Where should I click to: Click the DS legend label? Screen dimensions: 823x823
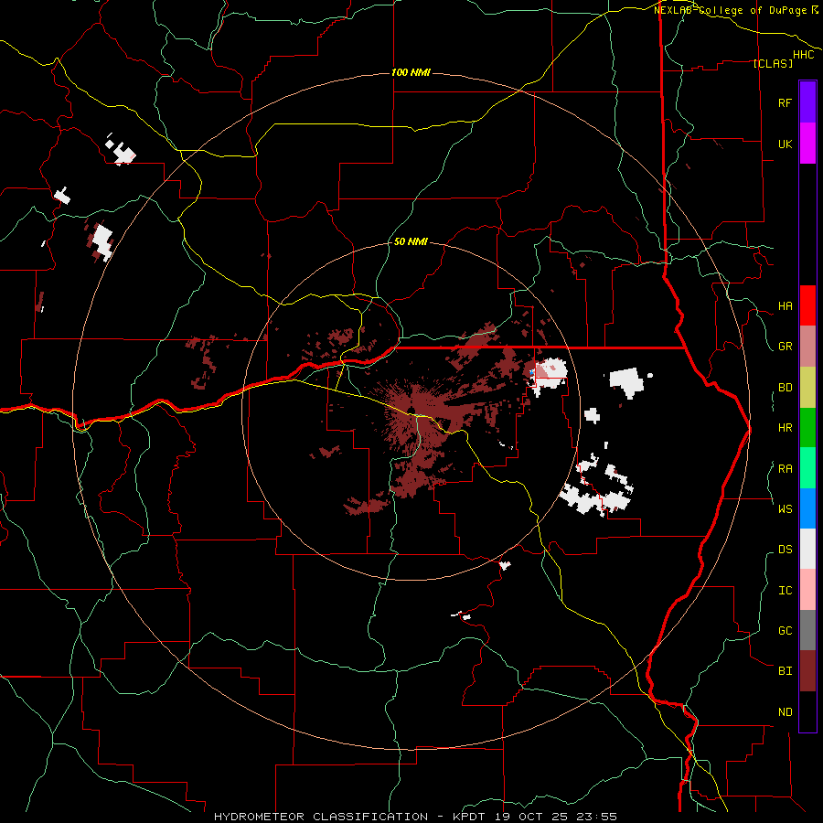[x=785, y=550]
